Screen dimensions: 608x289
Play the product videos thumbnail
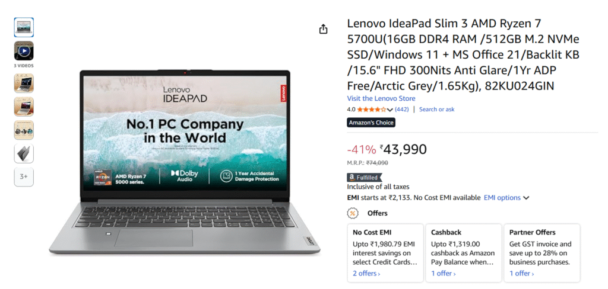click(x=24, y=50)
